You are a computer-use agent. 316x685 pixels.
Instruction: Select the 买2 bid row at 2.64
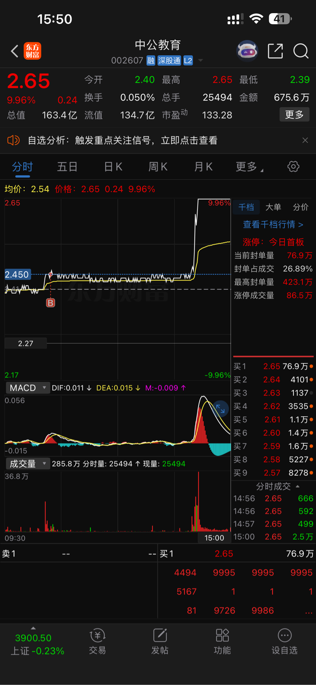click(x=273, y=380)
